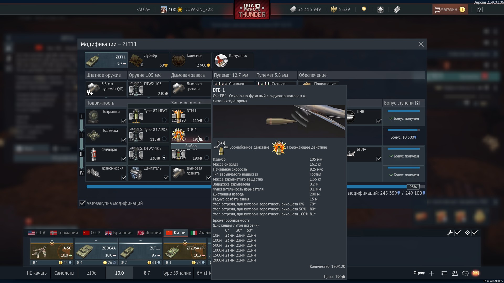504x283 pixels.
Task: Click the Type-83 HEAT shell icon
Action: pos(136,116)
